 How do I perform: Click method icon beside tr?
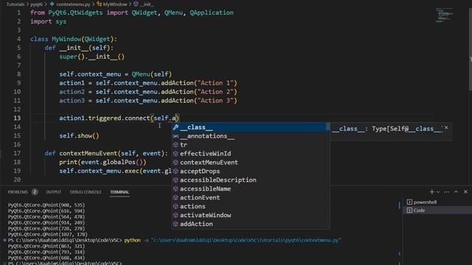176,145
